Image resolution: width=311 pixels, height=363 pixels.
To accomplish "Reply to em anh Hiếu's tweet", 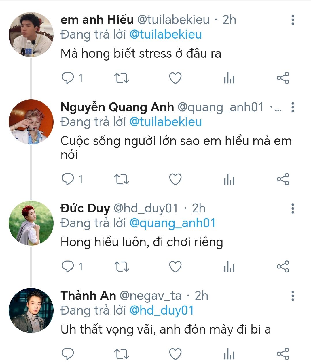I will click(x=68, y=78).
